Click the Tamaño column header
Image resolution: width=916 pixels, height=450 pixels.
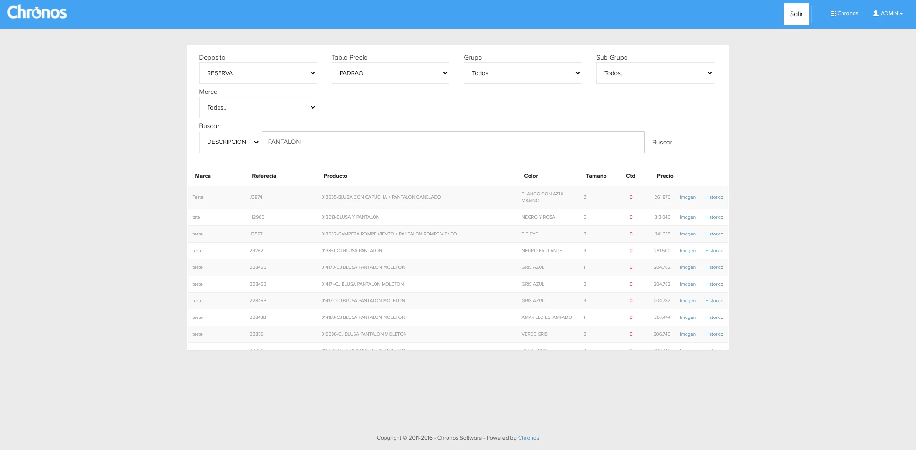(x=596, y=176)
